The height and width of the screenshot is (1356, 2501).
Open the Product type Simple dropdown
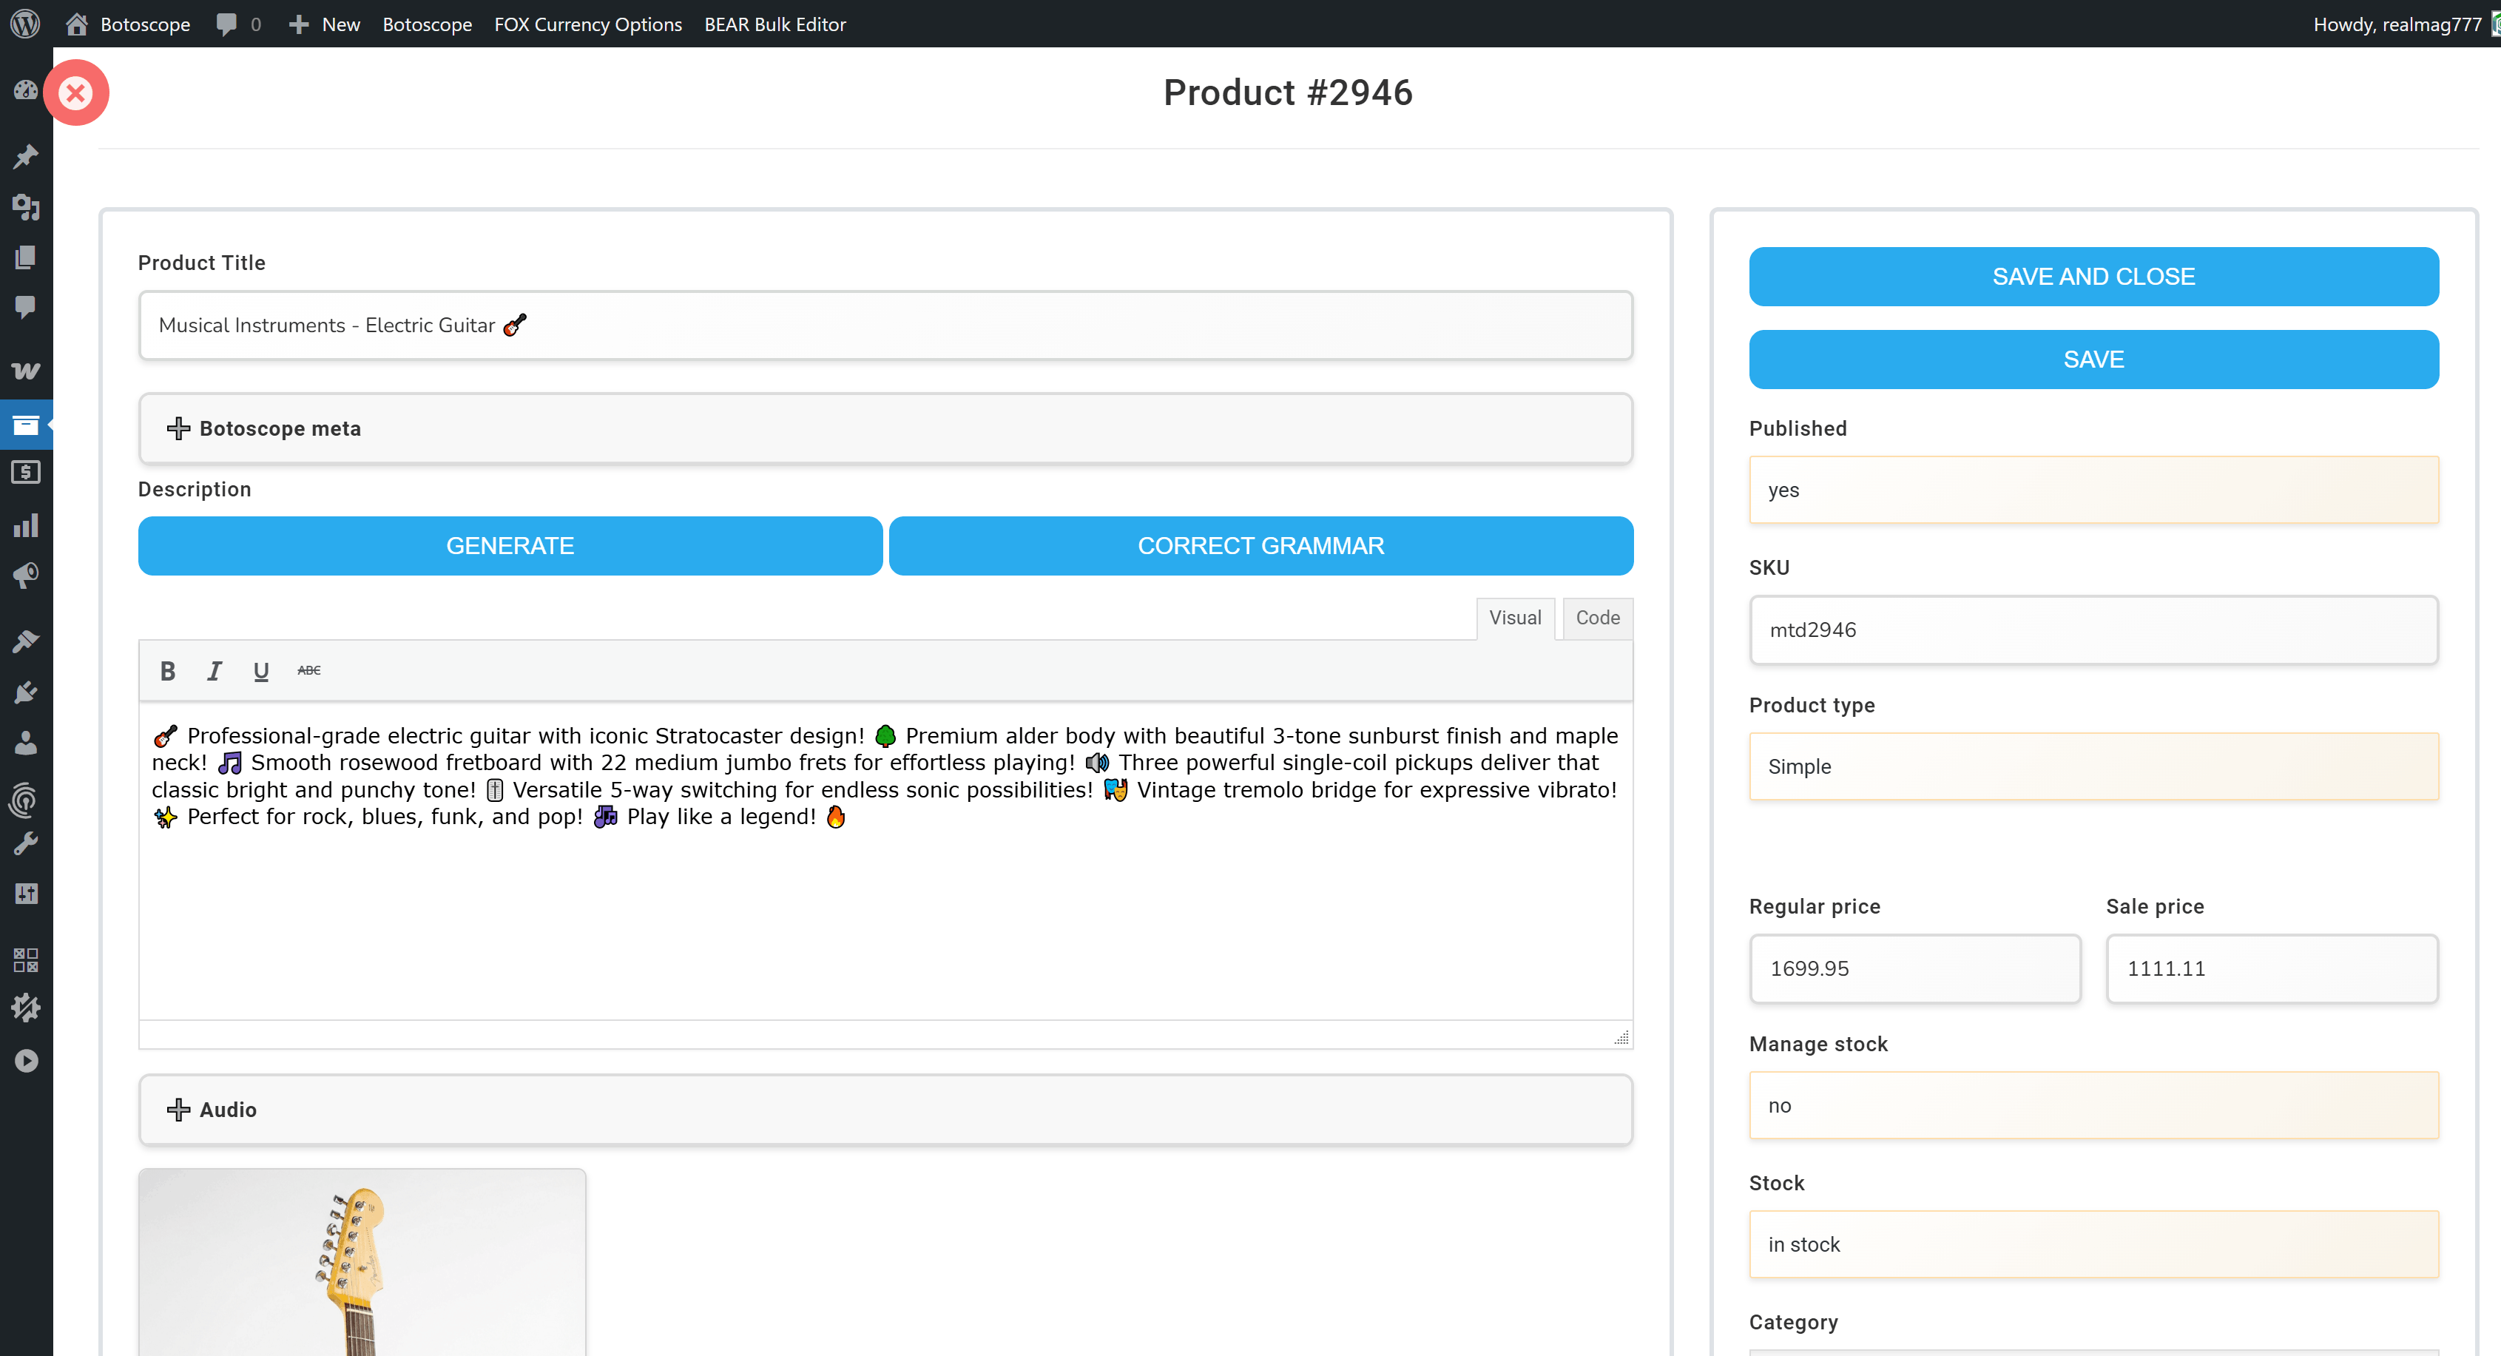[2092, 766]
